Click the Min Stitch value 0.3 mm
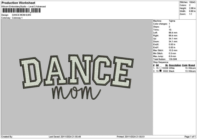 tap(172, 53)
